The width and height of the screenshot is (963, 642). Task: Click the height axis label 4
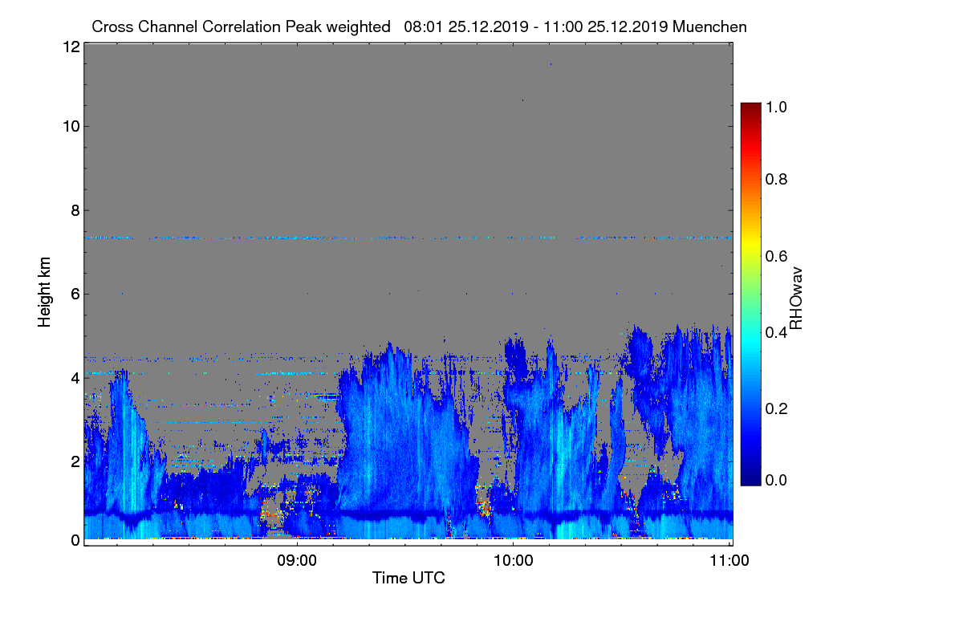click(75, 377)
